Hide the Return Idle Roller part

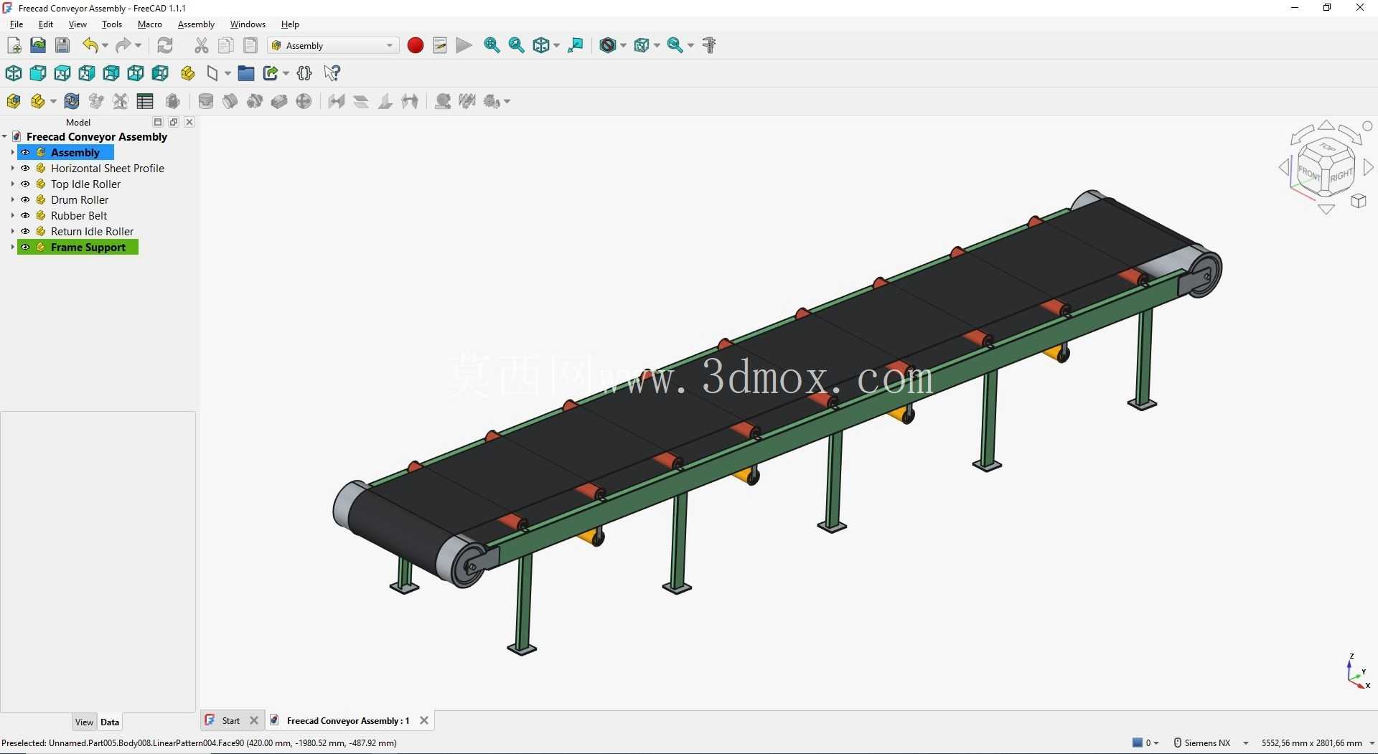(x=25, y=232)
